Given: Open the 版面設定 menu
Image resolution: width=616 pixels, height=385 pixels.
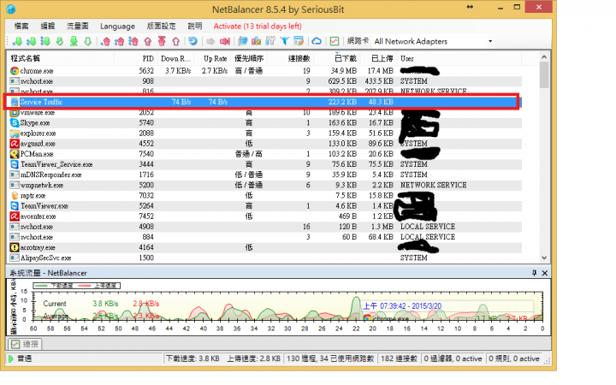Looking at the screenshot, I should click(161, 27).
